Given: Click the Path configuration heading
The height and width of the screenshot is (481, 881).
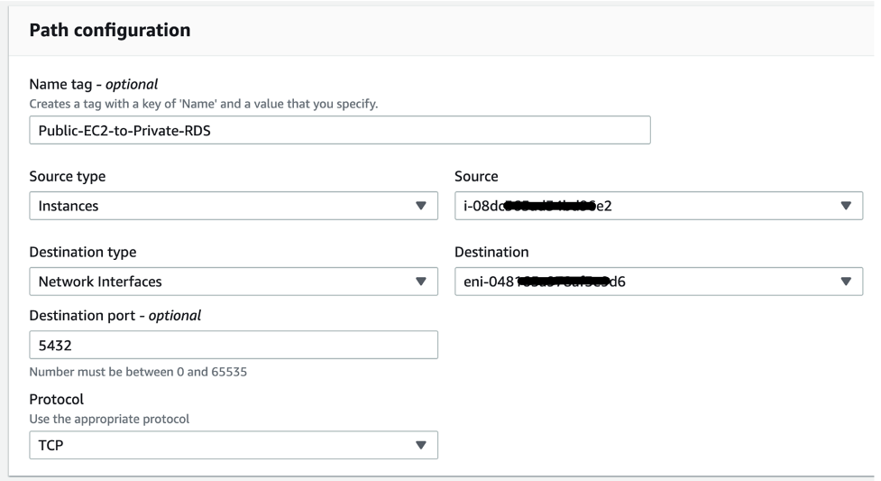Looking at the screenshot, I should 110,31.
